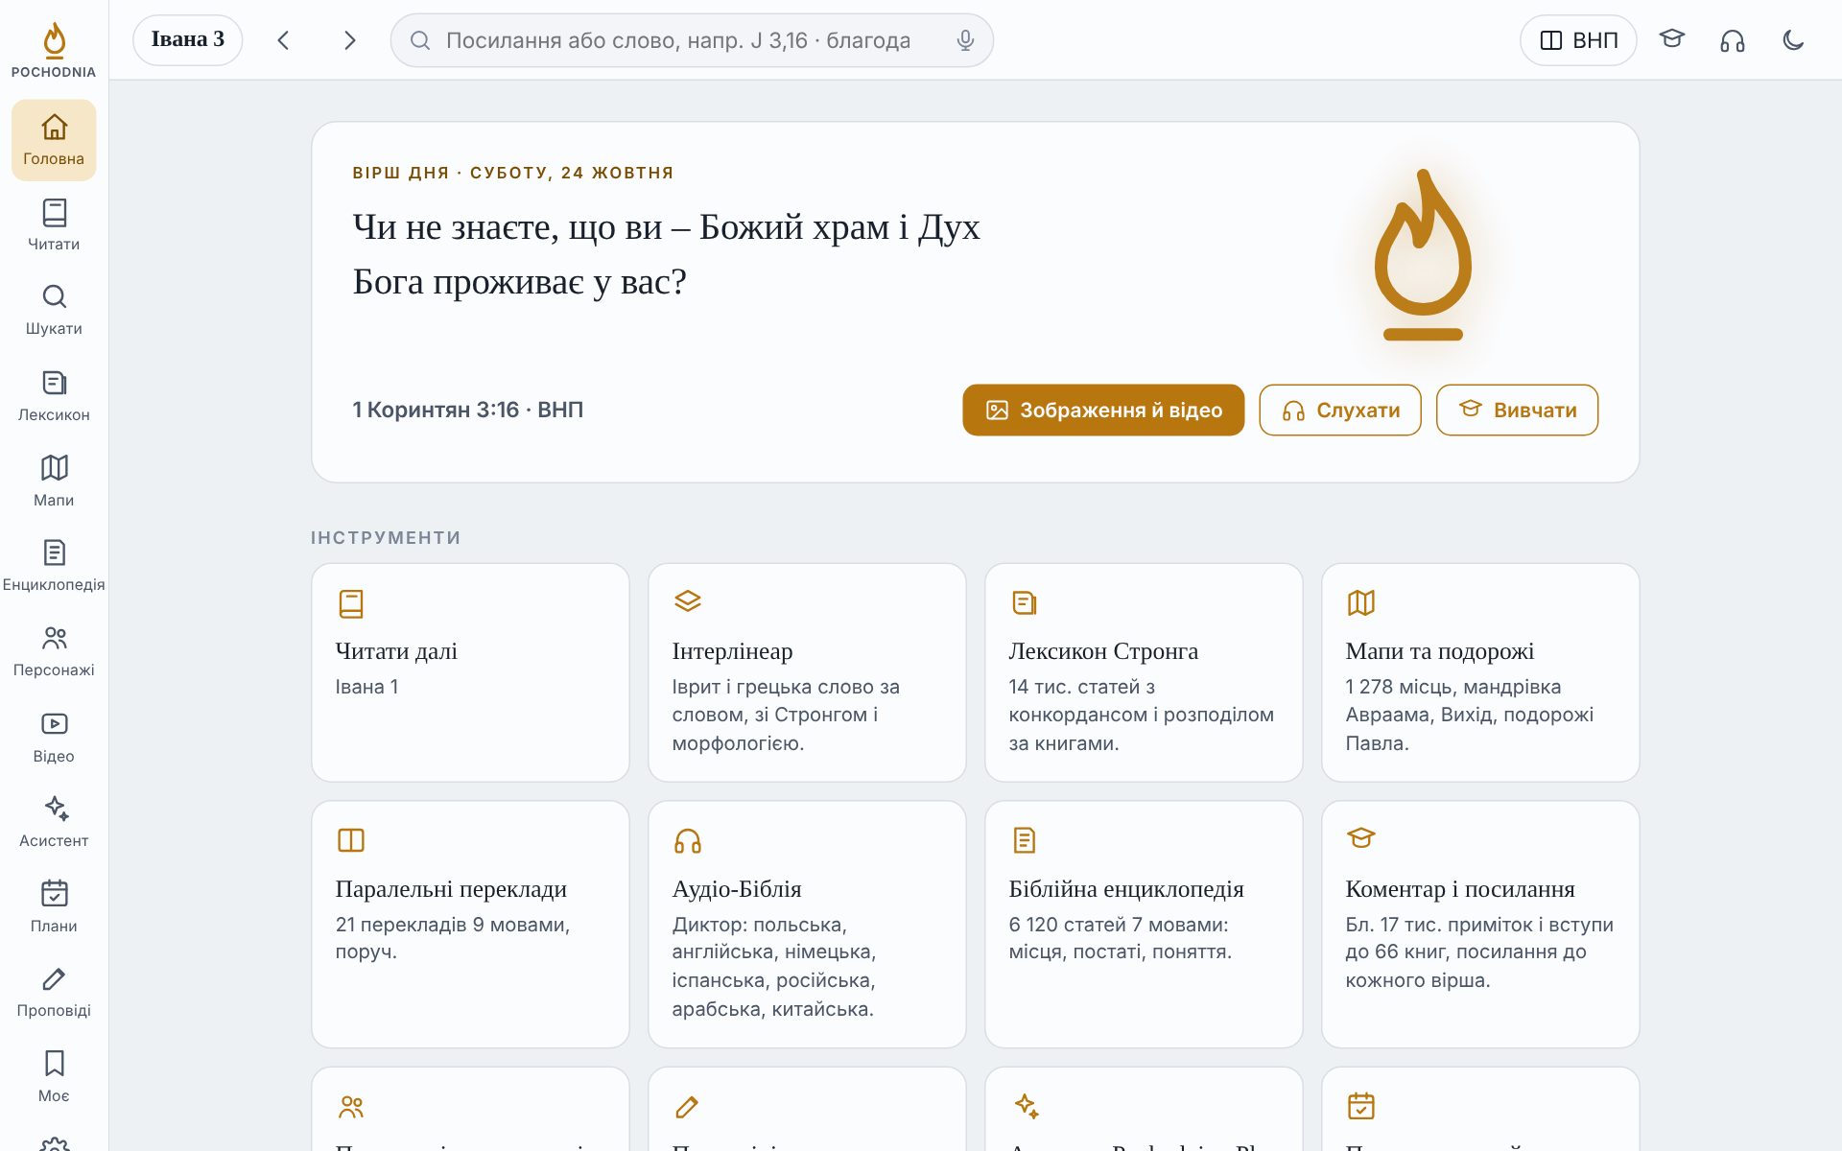Click Вивчати button

pyautogui.click(x=1517, y=411)
